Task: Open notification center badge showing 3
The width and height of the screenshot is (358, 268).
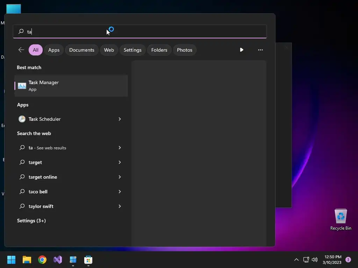Action: [x=348, y=260]
